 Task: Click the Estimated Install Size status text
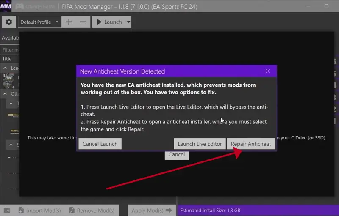coord(210,211)
